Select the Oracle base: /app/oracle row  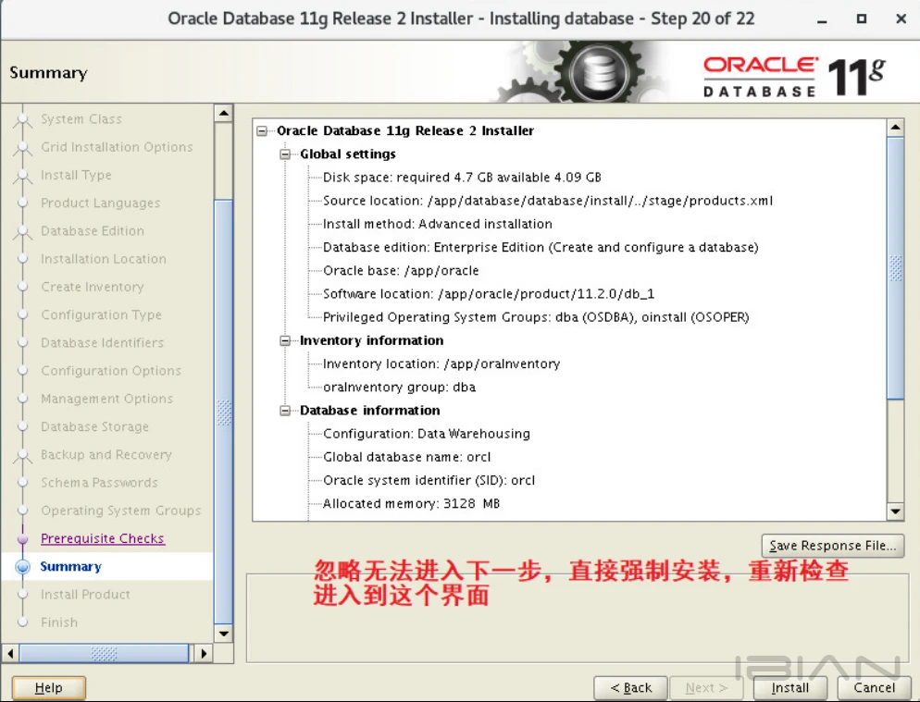(402, 270)
